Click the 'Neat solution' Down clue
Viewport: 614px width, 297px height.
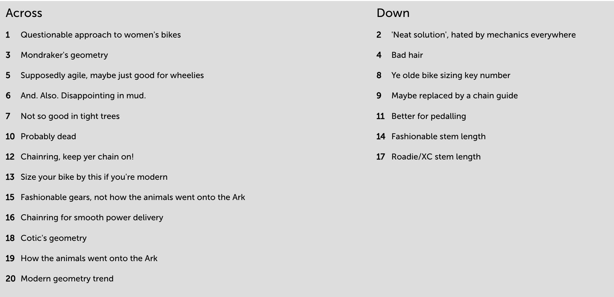[x=483, y=35]
